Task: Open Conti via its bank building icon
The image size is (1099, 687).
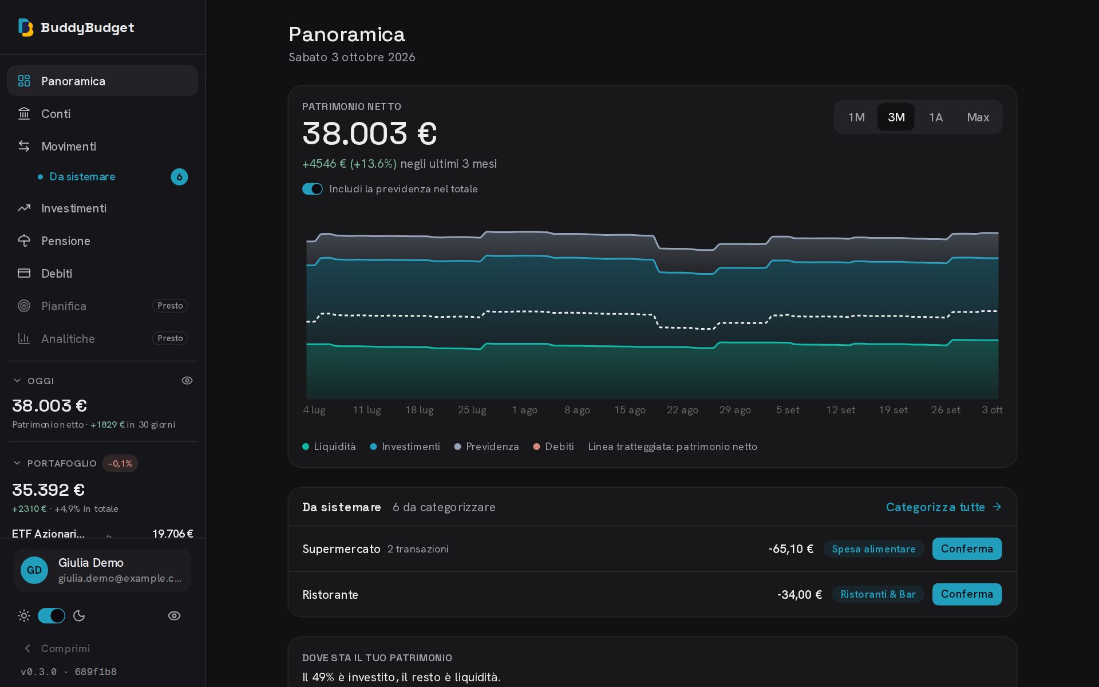Action: pos(24,113)
